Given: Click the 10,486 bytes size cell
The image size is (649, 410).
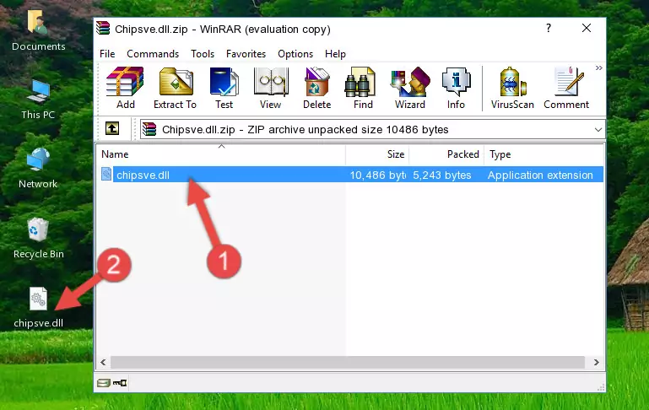Looking at the screenshot, I should (377, 175).
